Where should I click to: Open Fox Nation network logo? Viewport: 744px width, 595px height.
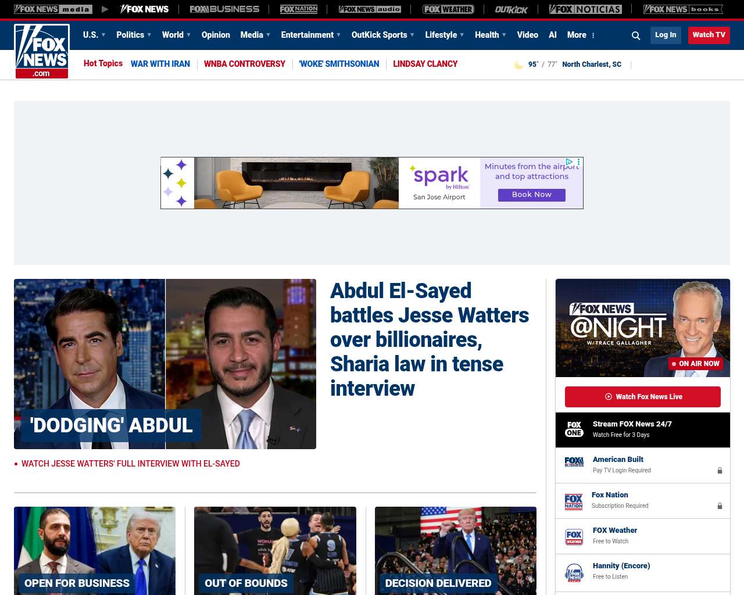(x=299, y=9)
